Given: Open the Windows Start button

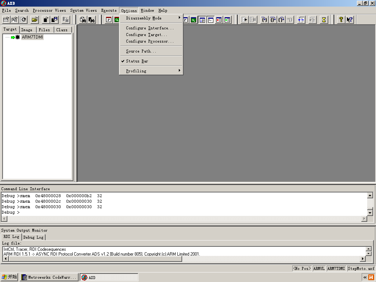Looking at the screenshot, I should click(x=9, y=277).
